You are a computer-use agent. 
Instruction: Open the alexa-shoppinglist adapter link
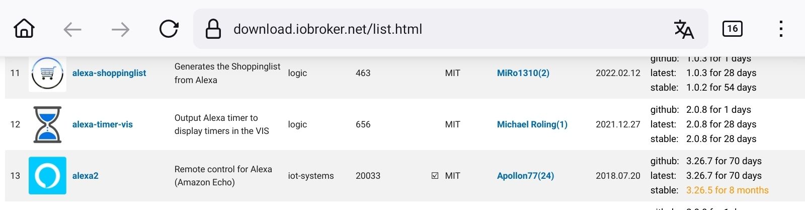[x=109, y=73]
